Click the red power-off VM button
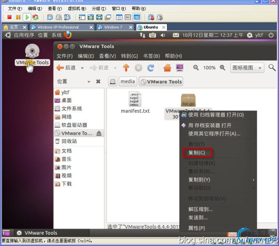Viewport: 279px width, 246px height. [x=9, y=17]
